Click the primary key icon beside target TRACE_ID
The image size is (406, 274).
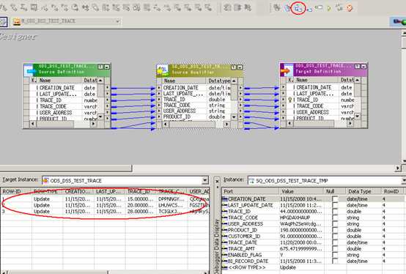[x=290, y=100]
